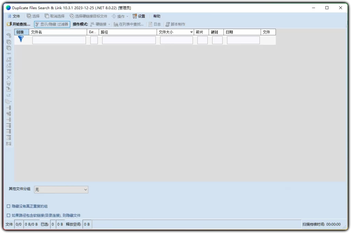Viewport: 351px width, 233px height.
Task: Click the wrench icon next to 设置
Action: tap(134, 16)
